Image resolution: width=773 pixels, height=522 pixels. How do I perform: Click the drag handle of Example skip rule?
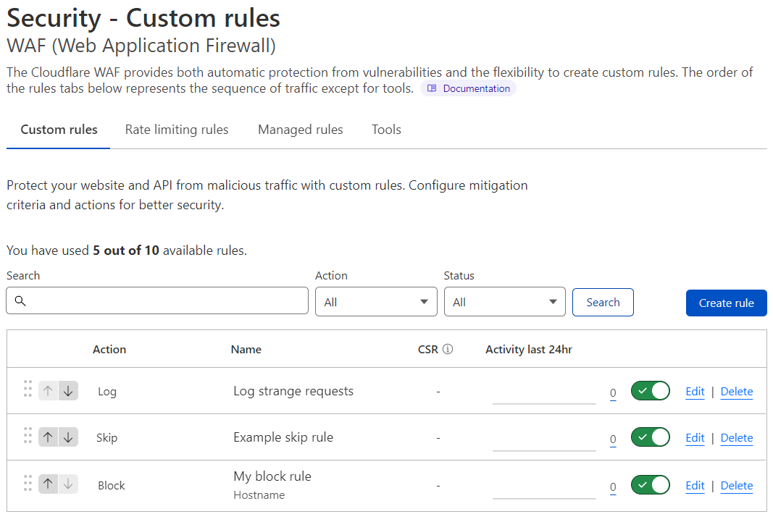[27, 437]
